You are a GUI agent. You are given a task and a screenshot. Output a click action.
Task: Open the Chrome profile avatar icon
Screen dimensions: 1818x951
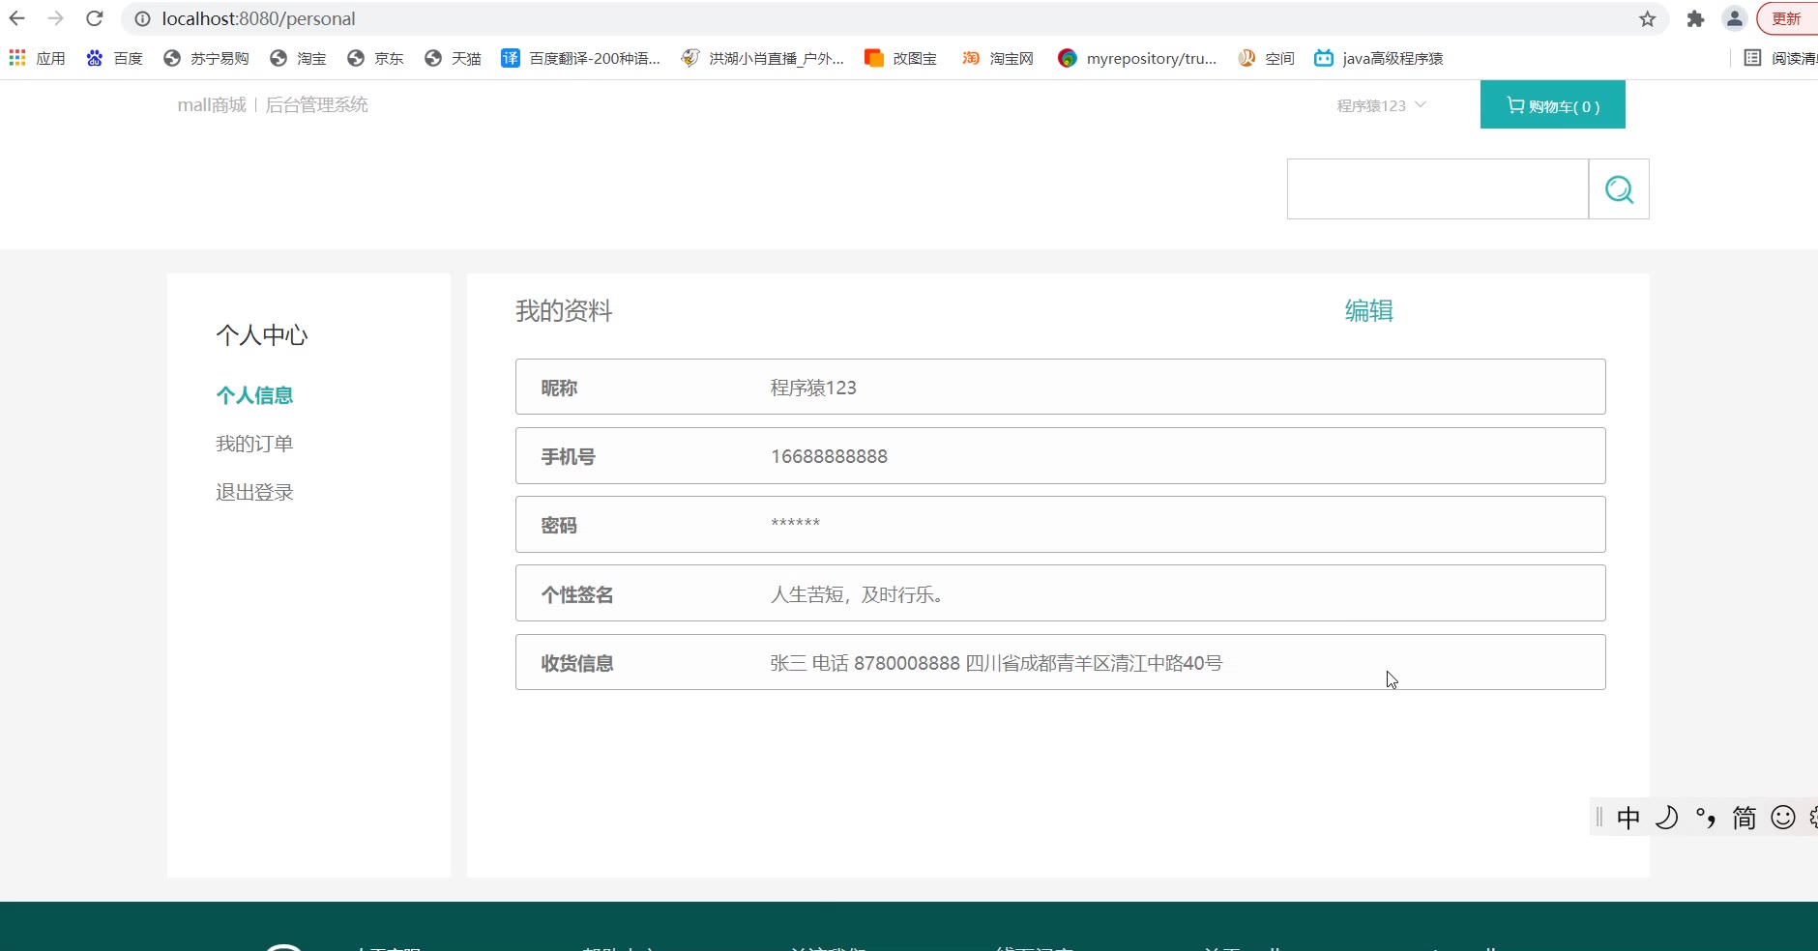point(1734,18)
